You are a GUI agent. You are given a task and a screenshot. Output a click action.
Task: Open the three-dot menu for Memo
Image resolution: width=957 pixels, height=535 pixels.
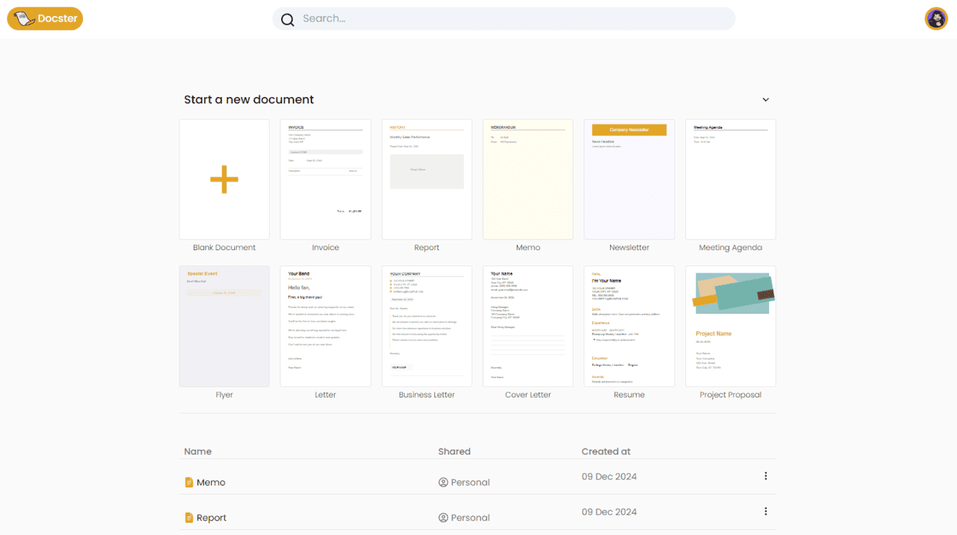click(x=765, y=476)
